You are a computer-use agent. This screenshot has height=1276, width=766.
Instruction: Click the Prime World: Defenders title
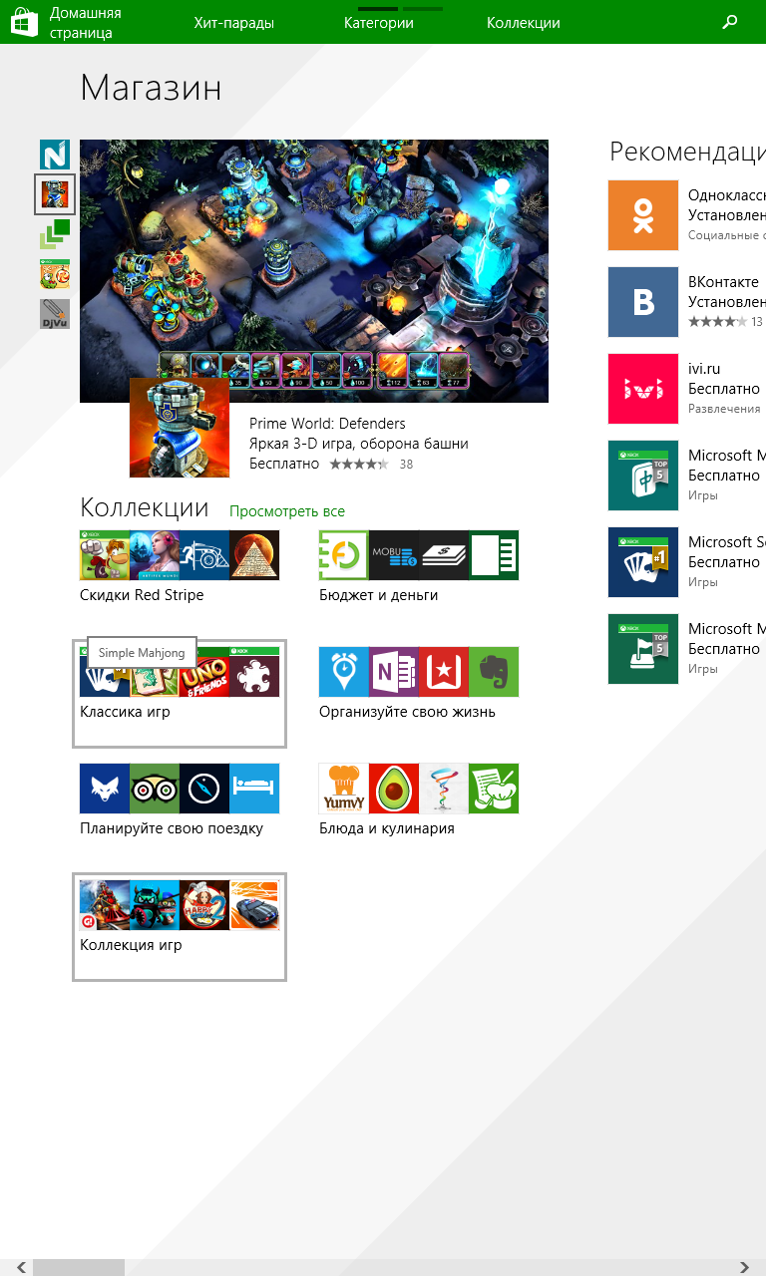pos(327,424)
